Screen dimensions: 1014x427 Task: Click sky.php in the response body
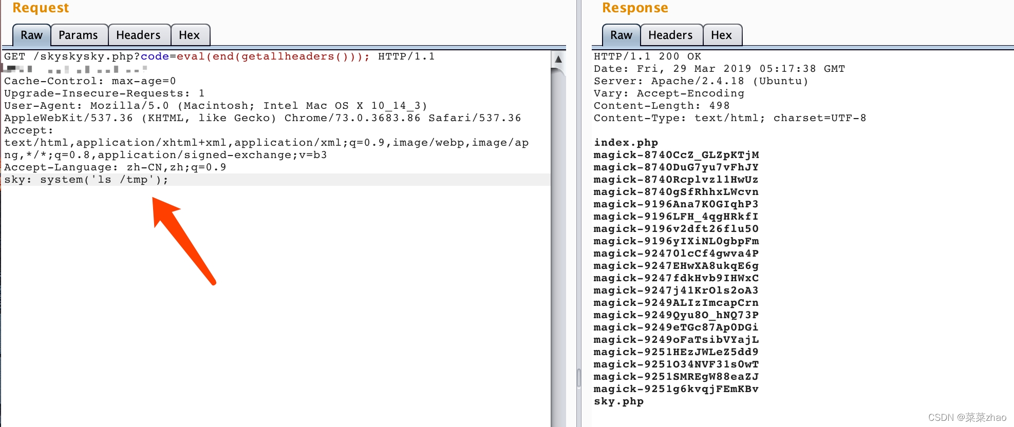[619, 401]
